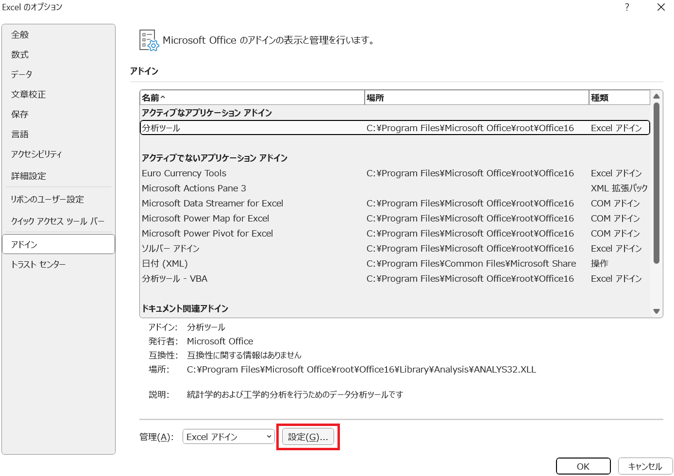Click the add-in list scrollbar thumb
This screenshot has width=674, height=476.
pos(657,183)
